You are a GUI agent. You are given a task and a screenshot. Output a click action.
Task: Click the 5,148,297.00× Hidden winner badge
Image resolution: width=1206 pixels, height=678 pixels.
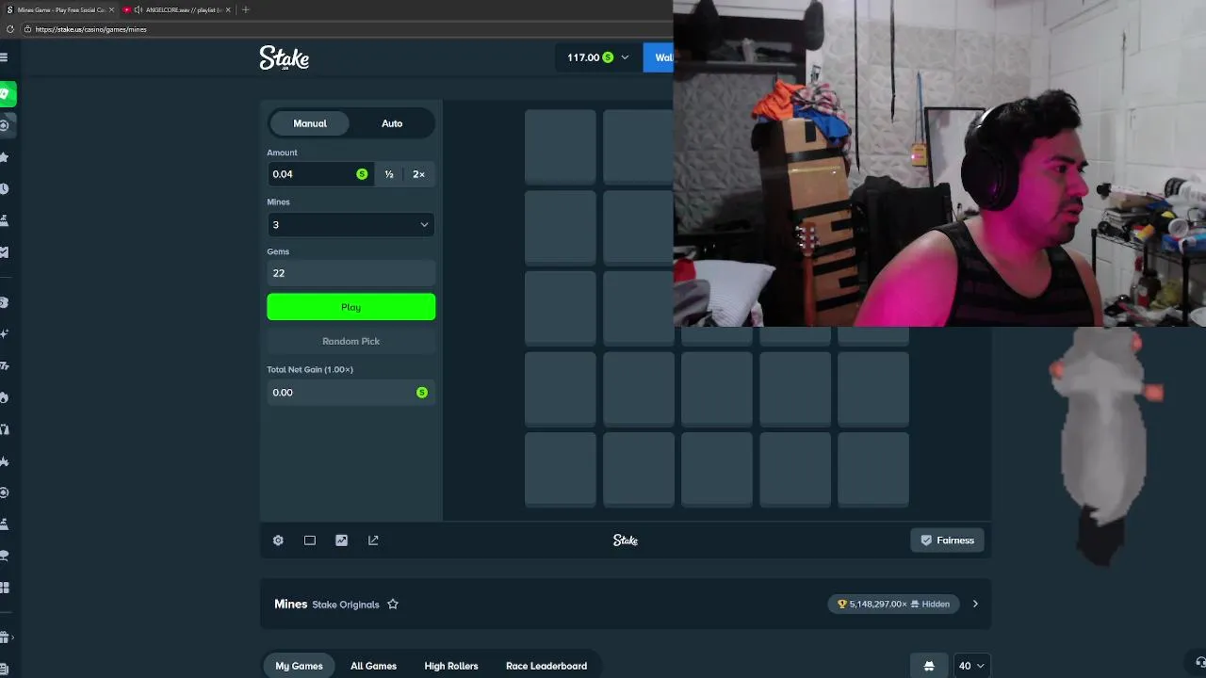(893, 605)
